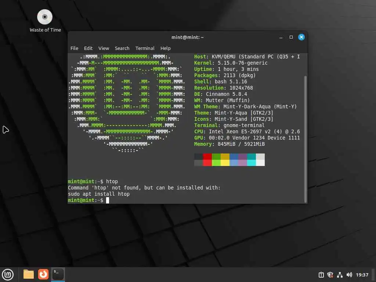Click the Terminal: gnome-terminal line
The width and height of the screenshot is (376, 282).
(x=229, y=125)
